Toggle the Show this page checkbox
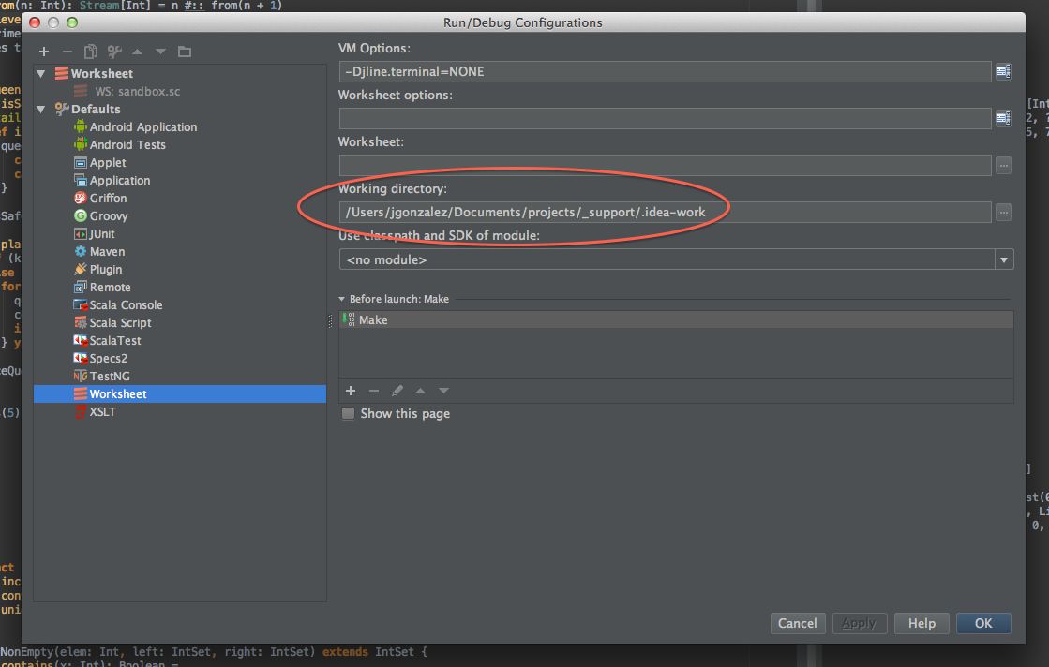Viewport: 1049px width, 667px height. click(x=348, y=413)
